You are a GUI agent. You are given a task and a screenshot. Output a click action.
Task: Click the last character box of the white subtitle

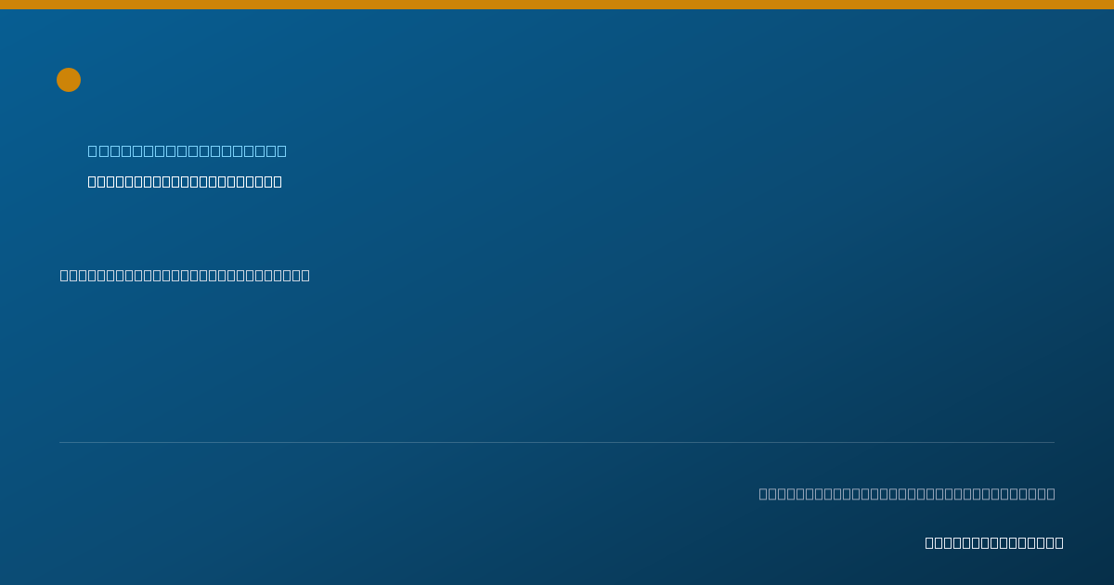click(277, 181)
